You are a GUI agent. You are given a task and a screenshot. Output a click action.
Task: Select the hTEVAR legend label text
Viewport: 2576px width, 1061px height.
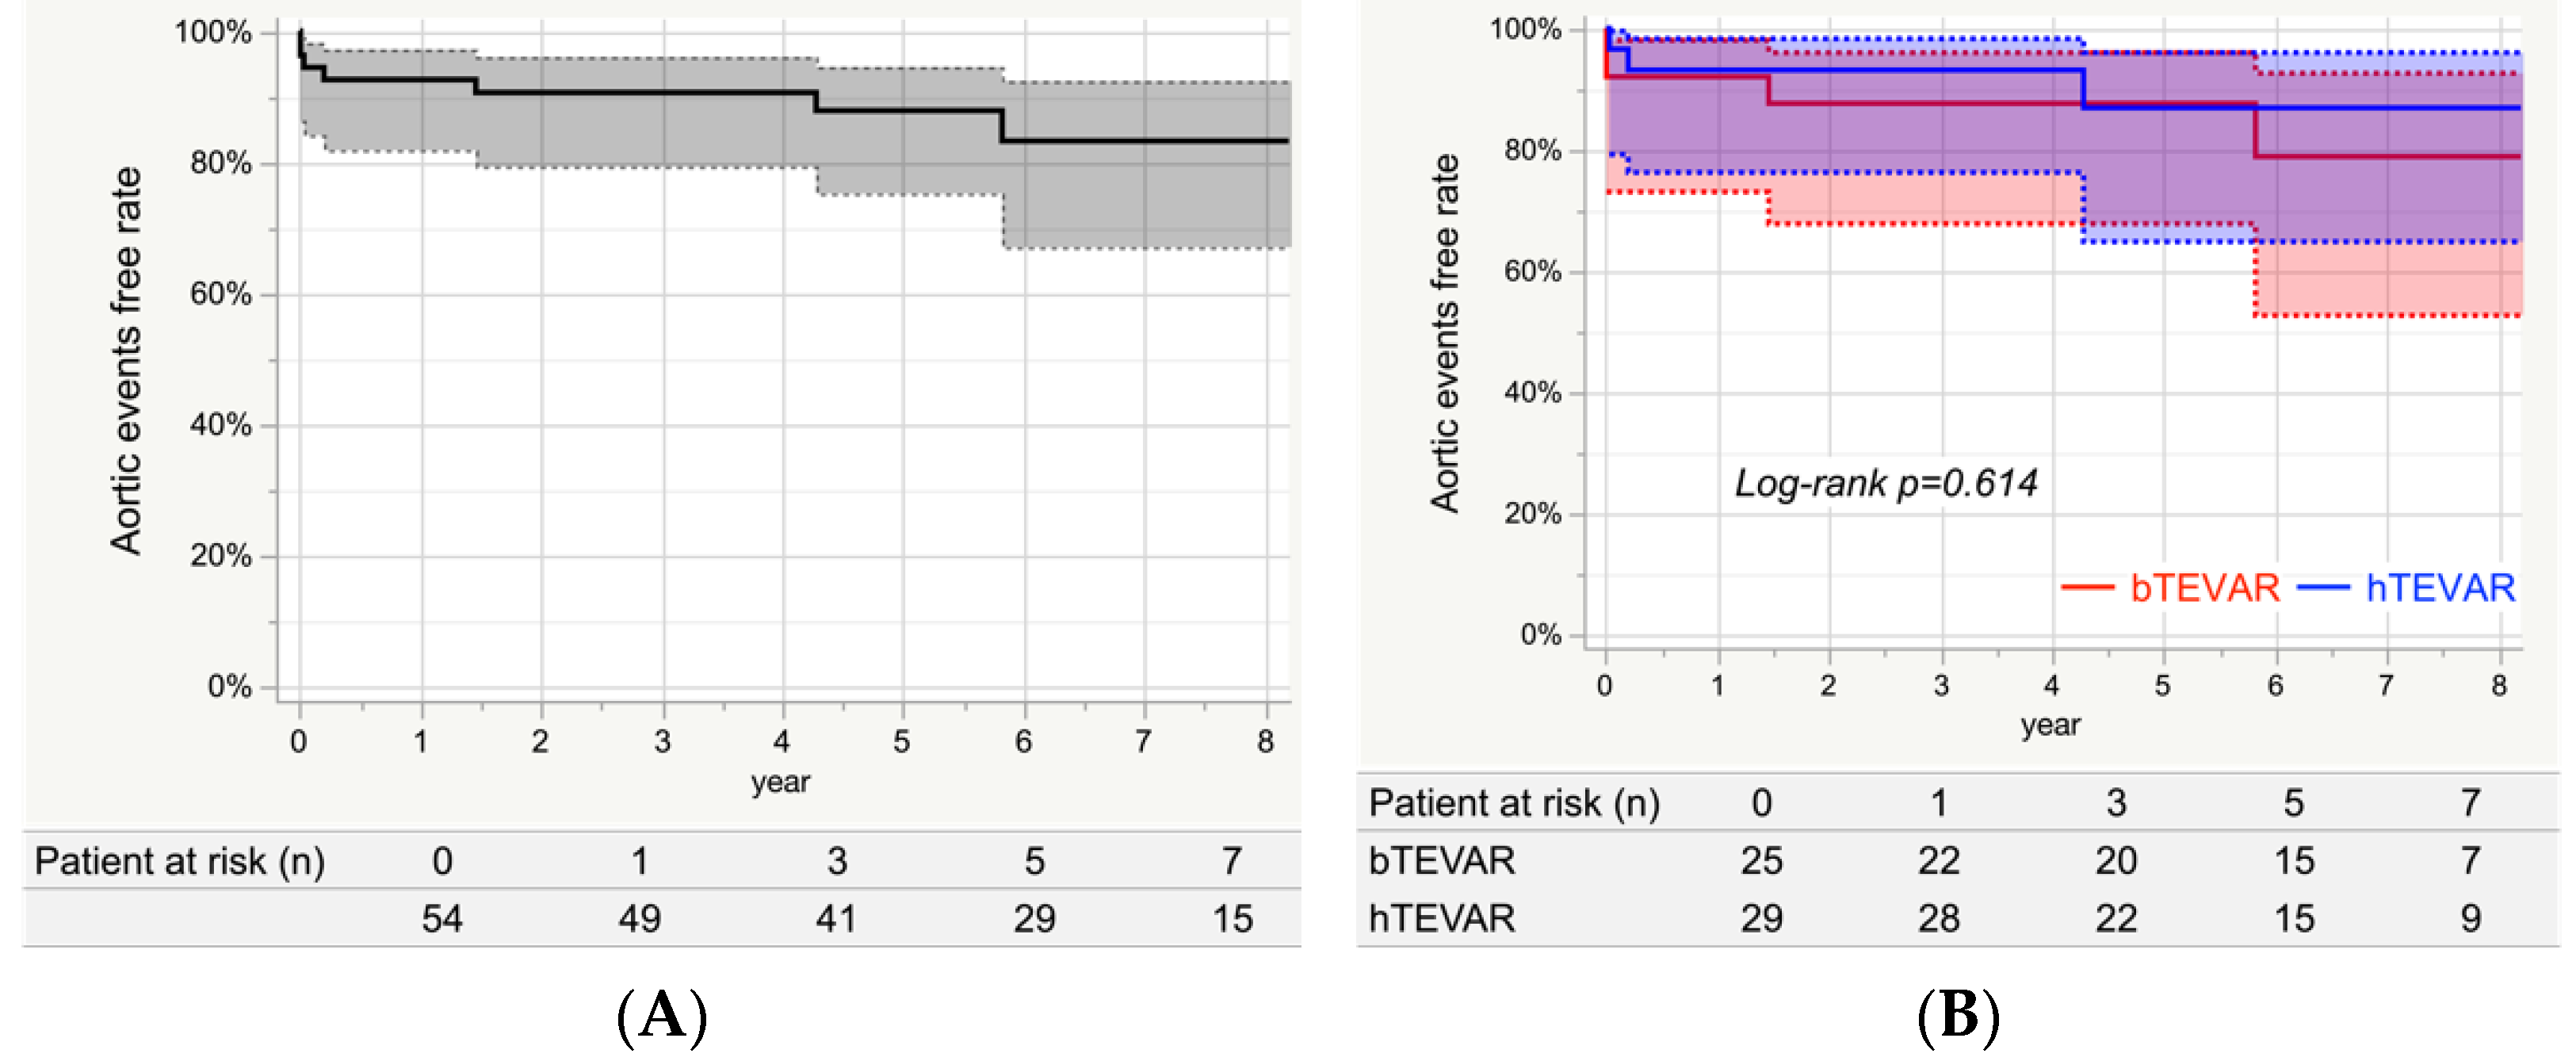pos(2440,588)
